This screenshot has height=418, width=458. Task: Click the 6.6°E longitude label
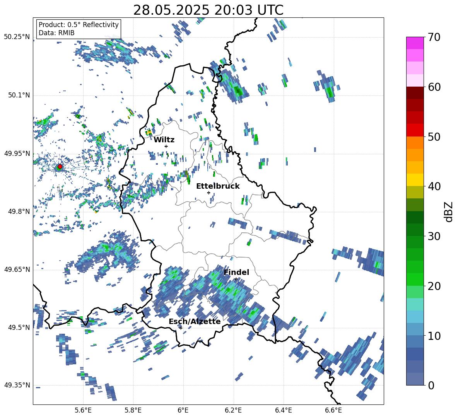333,410
